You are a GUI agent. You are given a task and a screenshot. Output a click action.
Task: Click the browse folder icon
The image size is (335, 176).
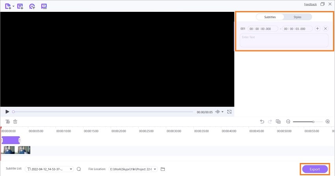click(163, 169)
